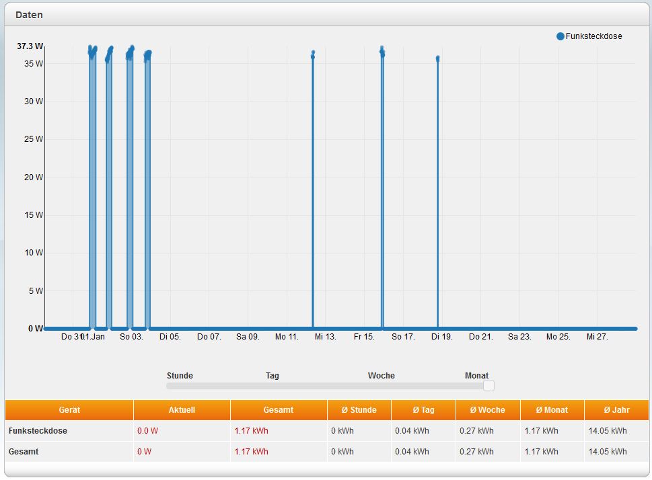Viewport: 652px width, 480px height.
Task: Click the Ø Jahr column header
Action: point(616,410)
